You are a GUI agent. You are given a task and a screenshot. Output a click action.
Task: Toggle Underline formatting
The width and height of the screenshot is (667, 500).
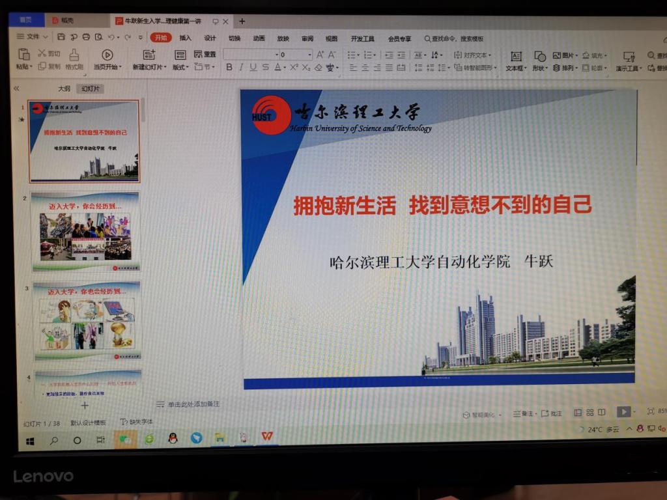coord(253,67)
